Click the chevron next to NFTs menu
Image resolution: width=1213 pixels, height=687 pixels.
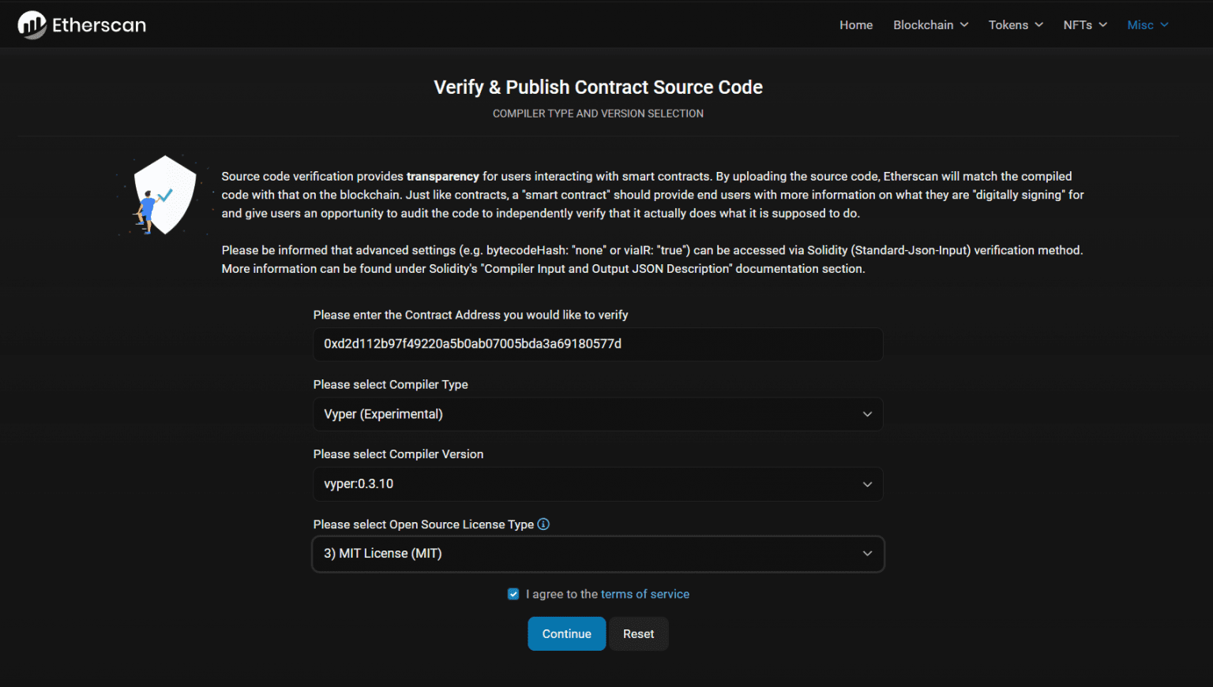(1103, 24)
